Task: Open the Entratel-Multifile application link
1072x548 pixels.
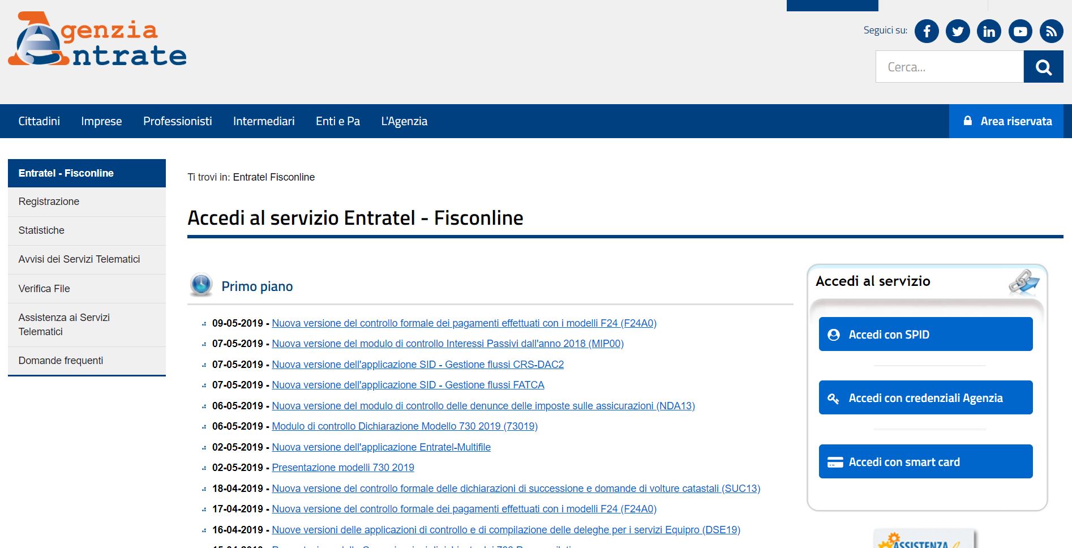Action: (381, 447)
